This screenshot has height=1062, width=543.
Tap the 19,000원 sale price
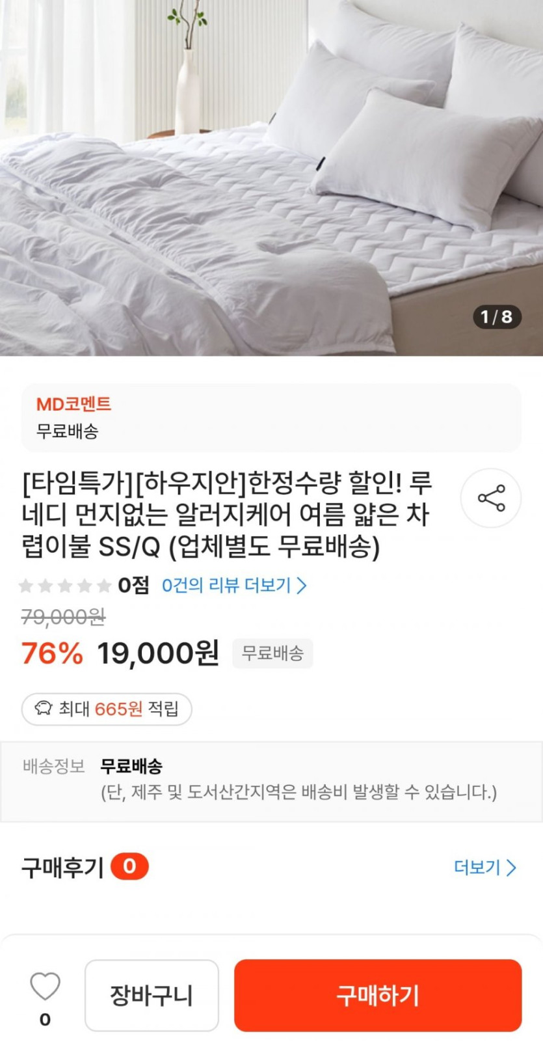(x=158, y=653)
